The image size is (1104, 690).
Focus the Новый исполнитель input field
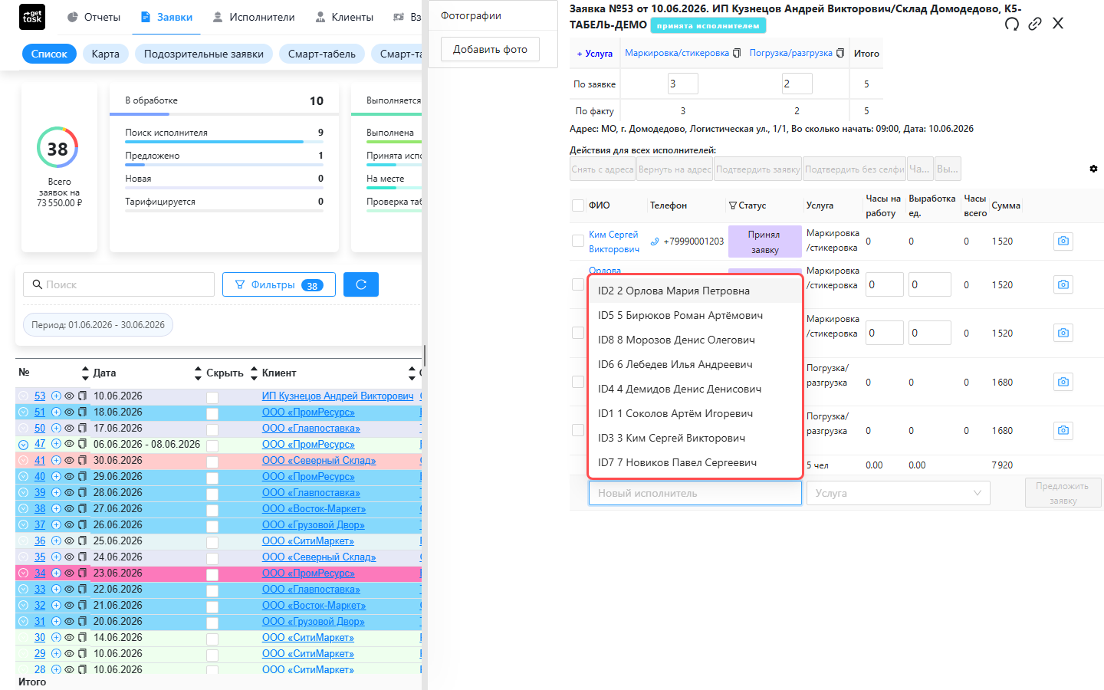click(695, 493)
